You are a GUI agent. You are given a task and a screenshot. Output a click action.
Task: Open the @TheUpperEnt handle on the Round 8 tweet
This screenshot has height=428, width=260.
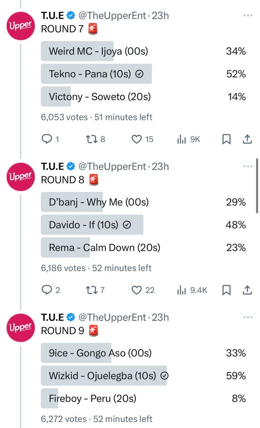(112, 166)
